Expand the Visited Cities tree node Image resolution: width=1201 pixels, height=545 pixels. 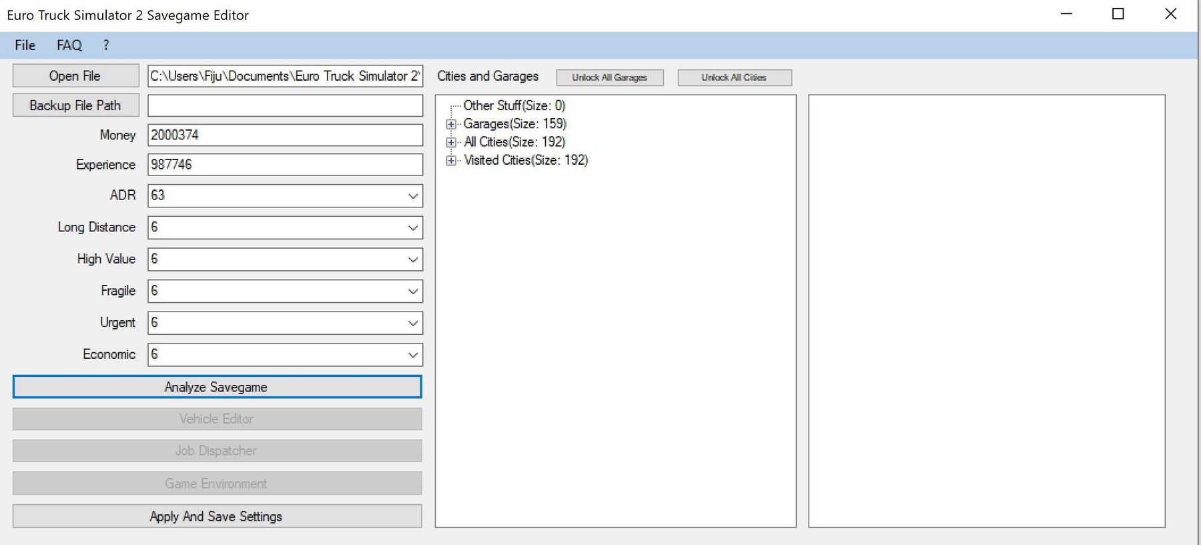click(x=452, y=160)
